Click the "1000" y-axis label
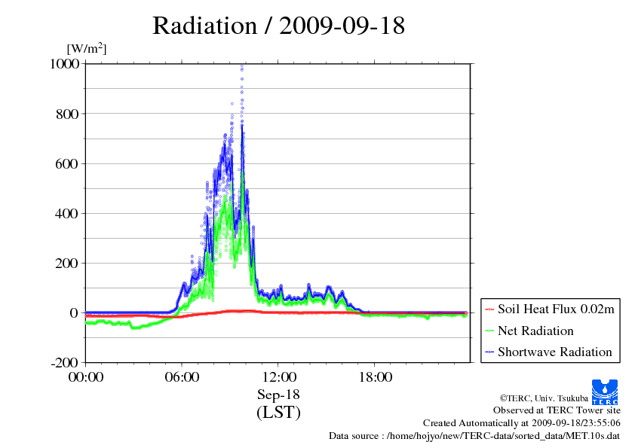Viewport: 635px width, 448px height. pyautogui.click(x=64, y=63)
